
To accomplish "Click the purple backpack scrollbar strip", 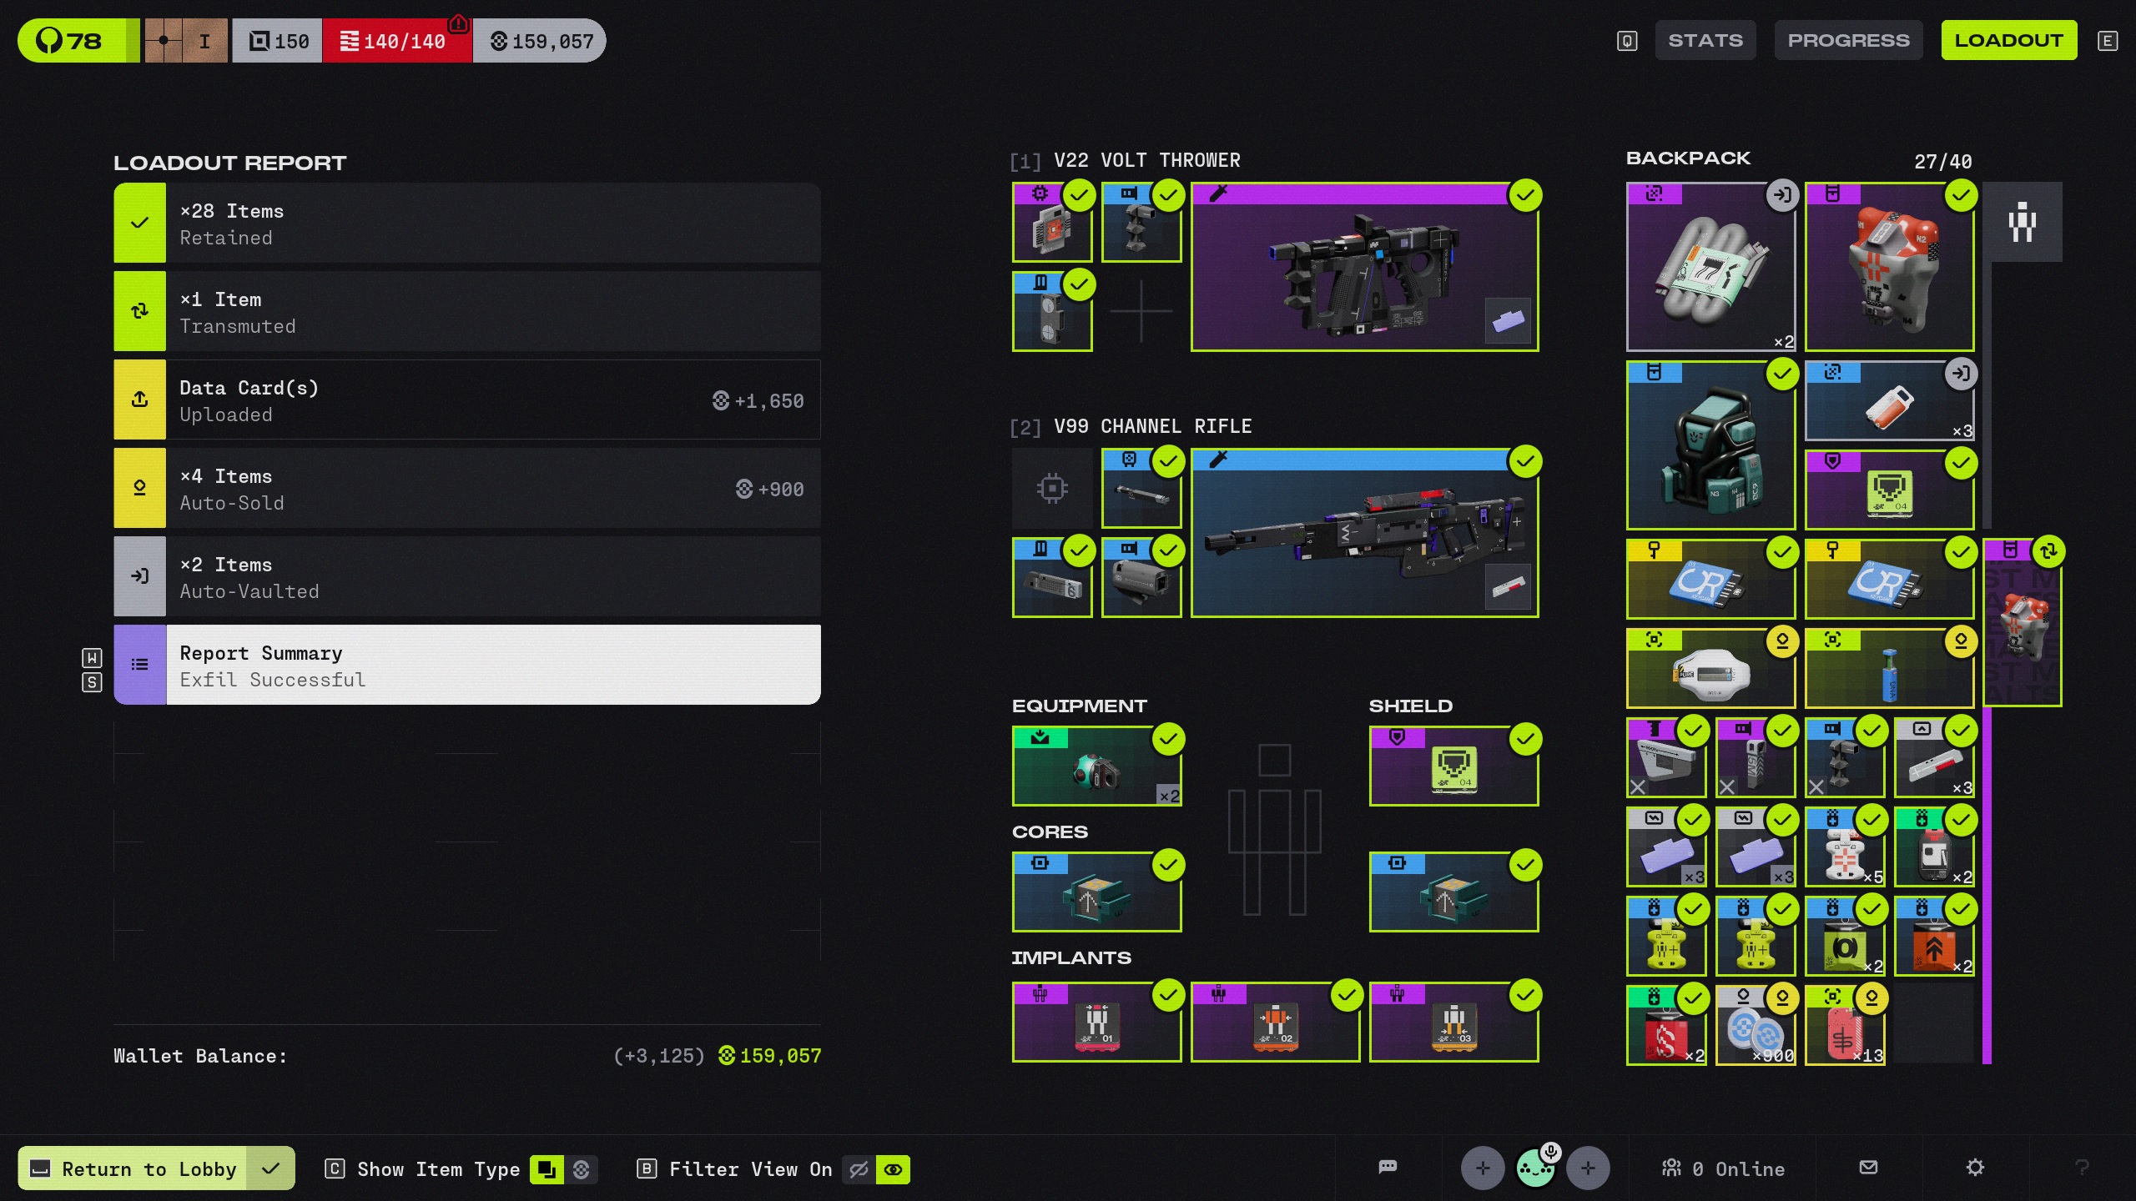I will [x=1987, y=884].
